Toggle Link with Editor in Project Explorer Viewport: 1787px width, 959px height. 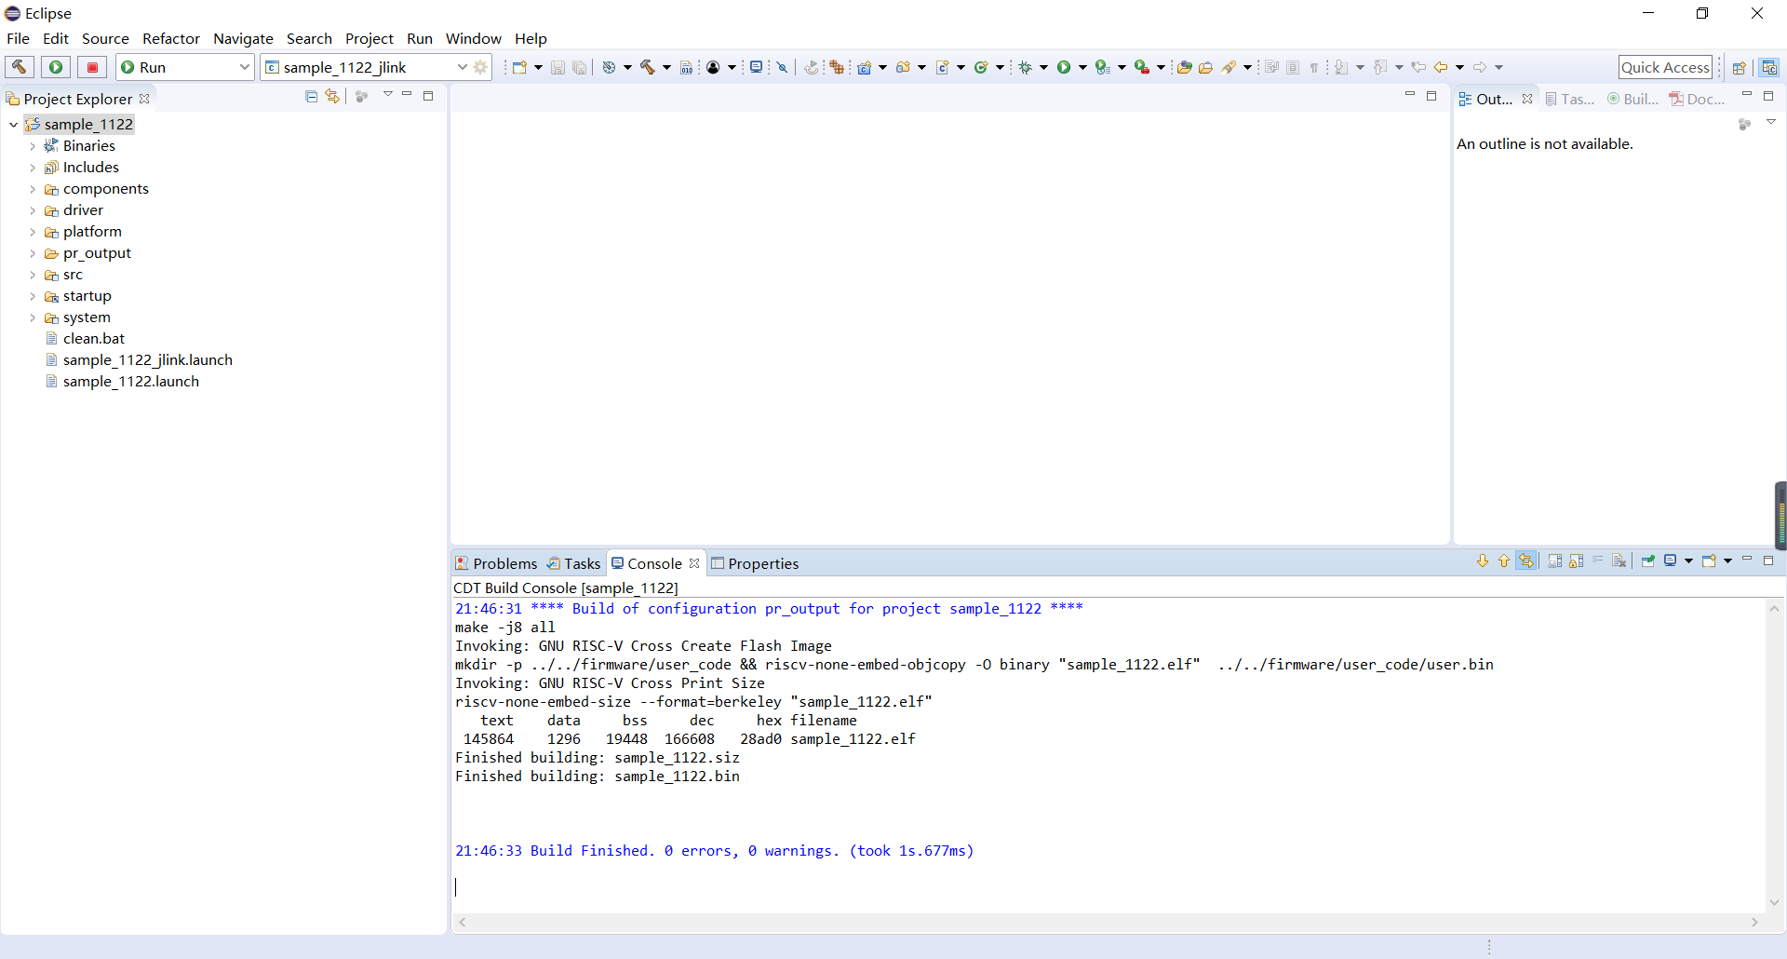[332, 97]
